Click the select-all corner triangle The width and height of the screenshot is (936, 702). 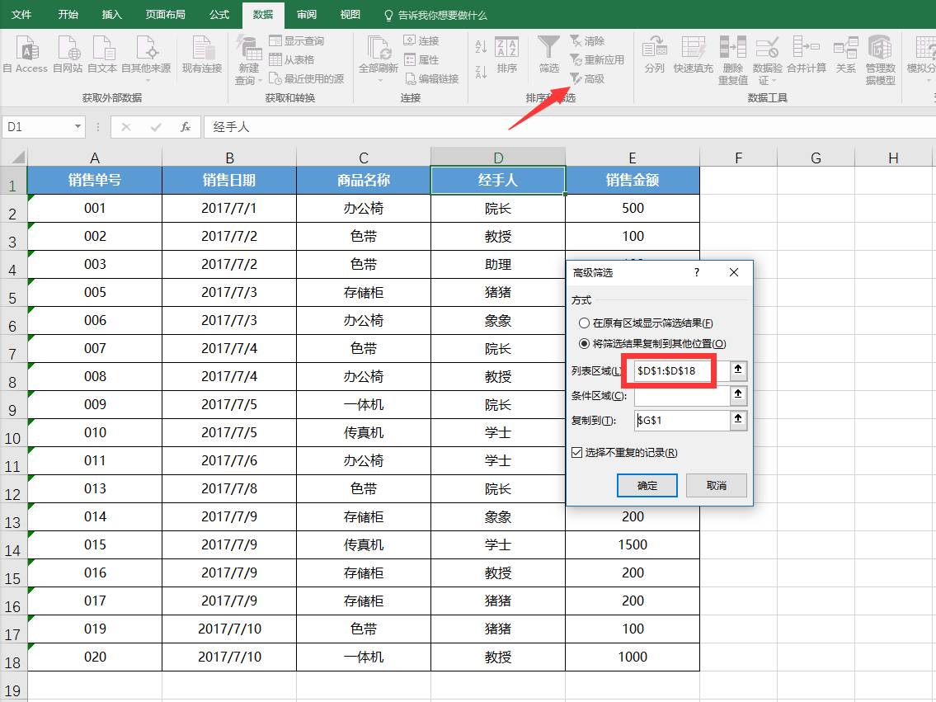pos(18,157)
